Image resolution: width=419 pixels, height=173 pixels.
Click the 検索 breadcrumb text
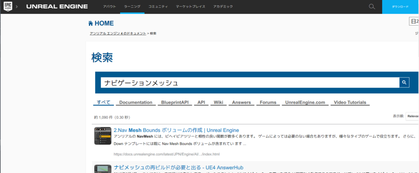pyautogui.click(x=153, y=34)
